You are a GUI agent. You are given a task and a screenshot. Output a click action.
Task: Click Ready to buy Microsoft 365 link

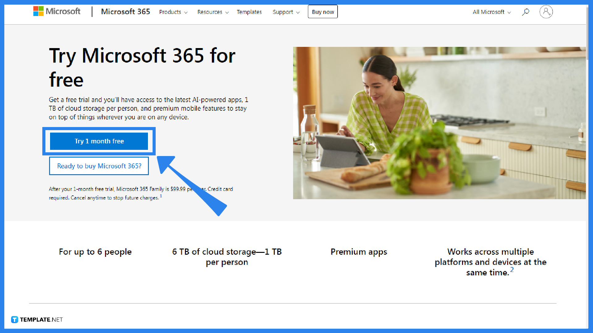click(x=99, y=166)
